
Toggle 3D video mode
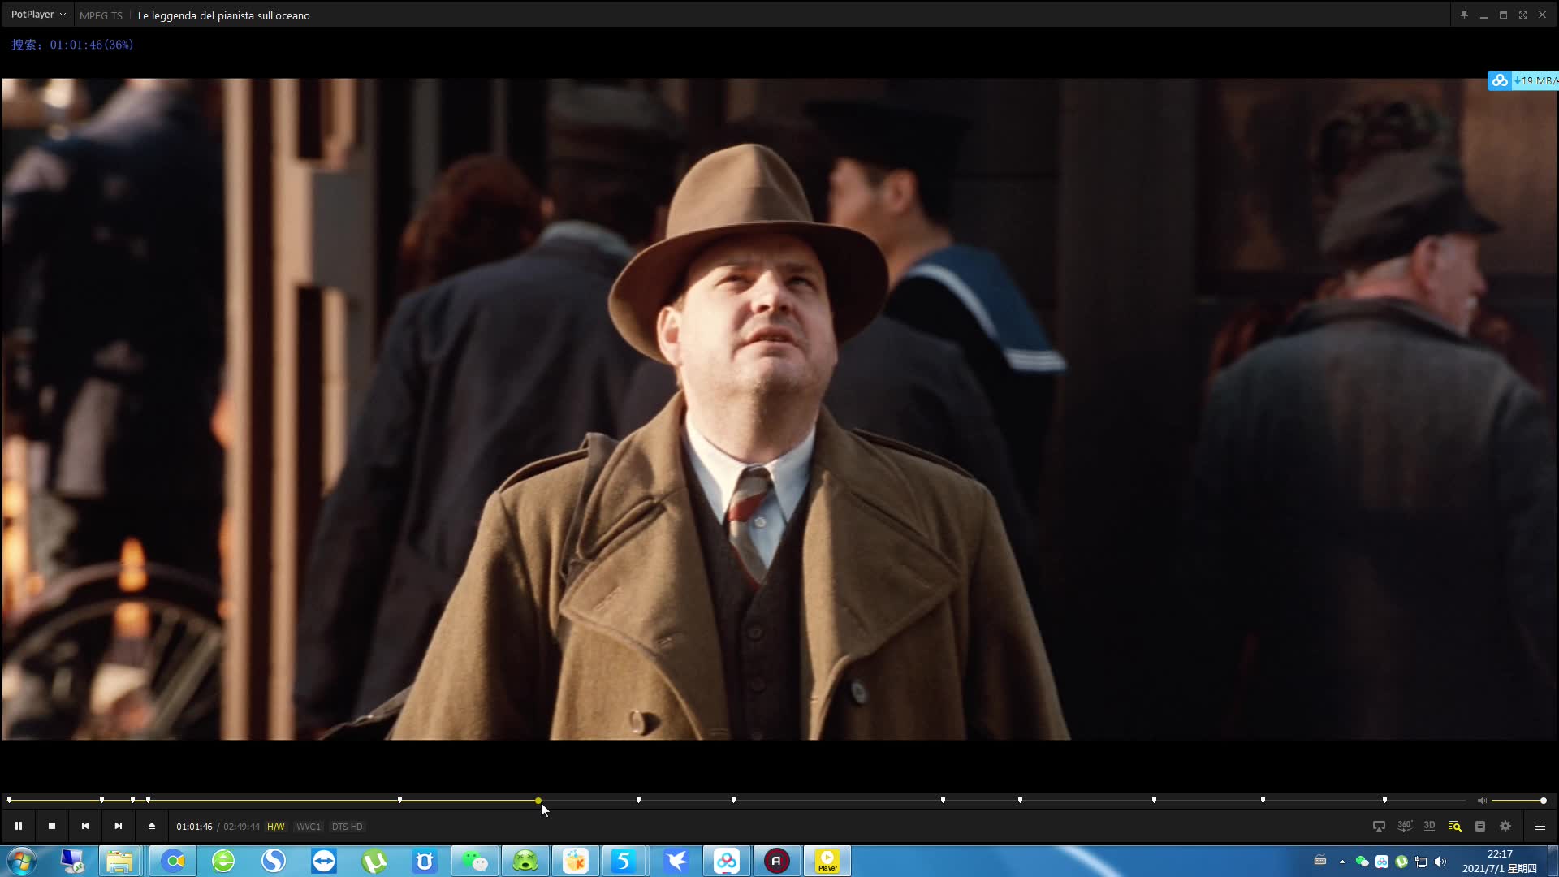click(1430, 826)
